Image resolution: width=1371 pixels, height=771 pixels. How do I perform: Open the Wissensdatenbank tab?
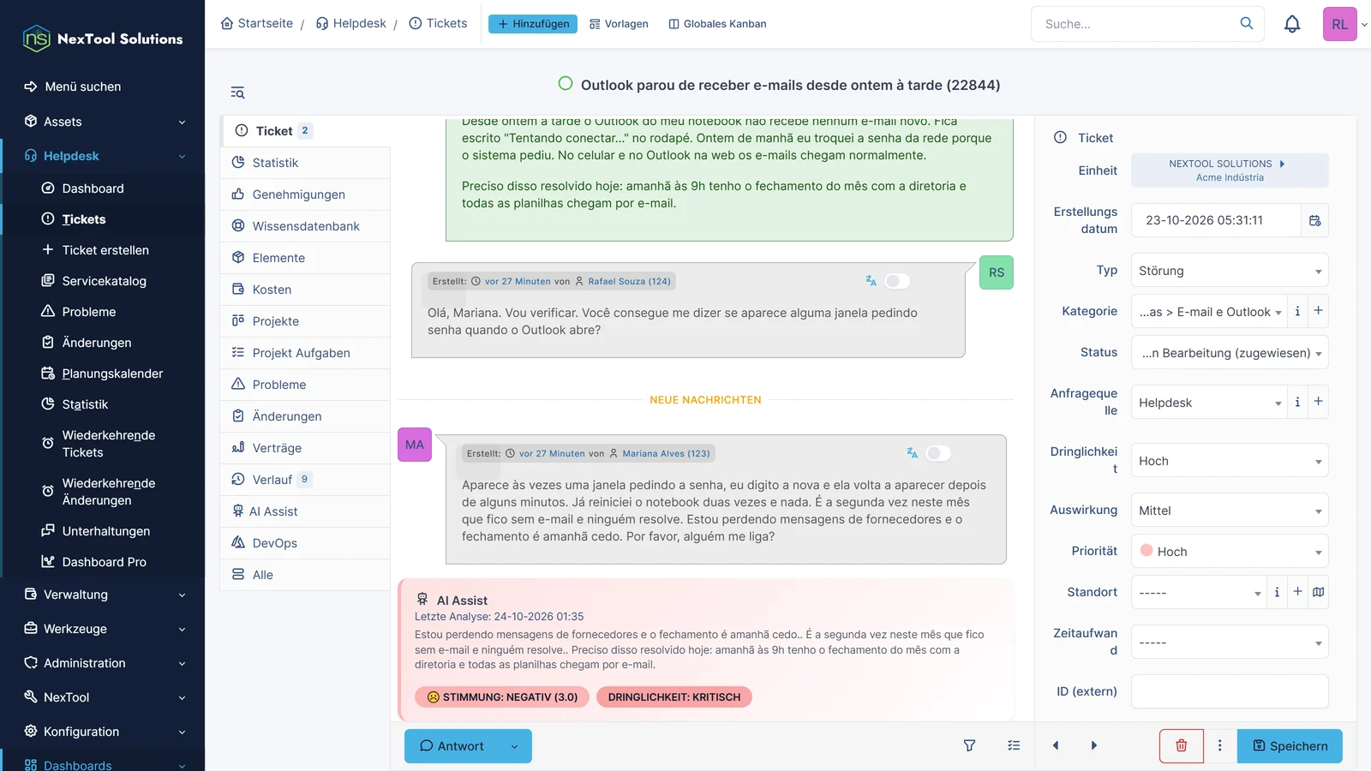click(x=306, y=226)
